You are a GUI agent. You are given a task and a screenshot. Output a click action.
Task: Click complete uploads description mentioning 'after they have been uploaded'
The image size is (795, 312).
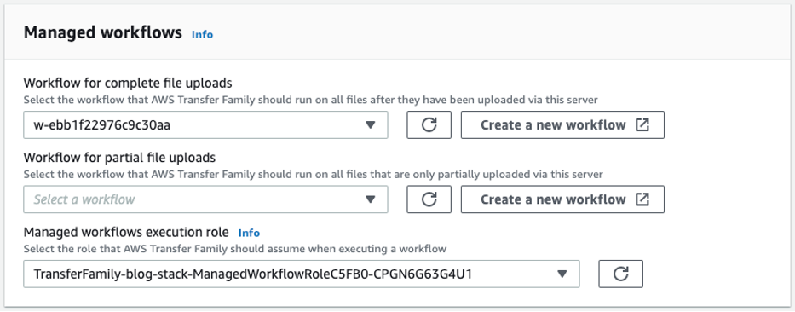(x=311, y=100)
